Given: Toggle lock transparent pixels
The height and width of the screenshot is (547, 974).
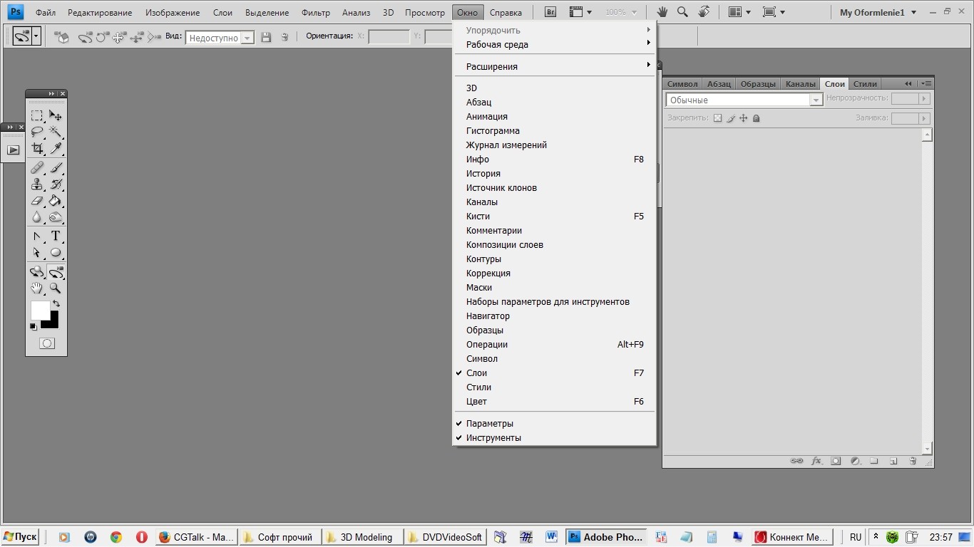Looking at the screenshot, I should click(718, 118).
